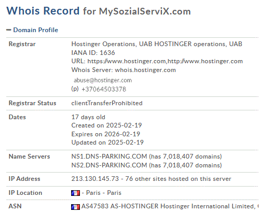This screenshot has height=213, width=259.
Task: Select the Whois Server whois.hostinger.com line
Action: point(124,70)
